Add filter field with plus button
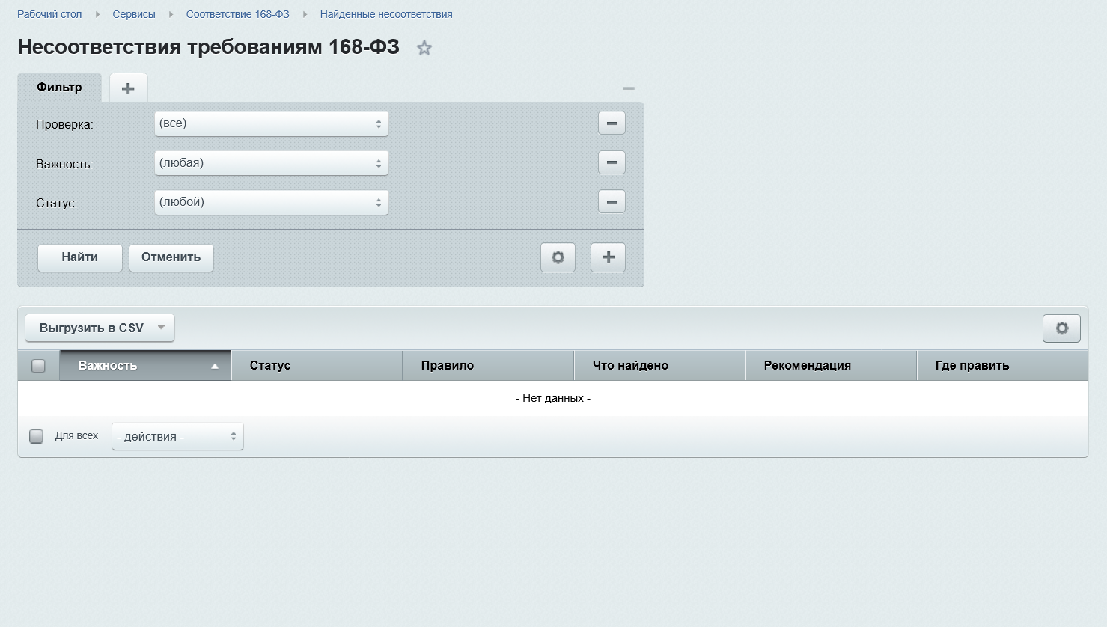This screenshot has width=1107, height=627. point(608,257)
